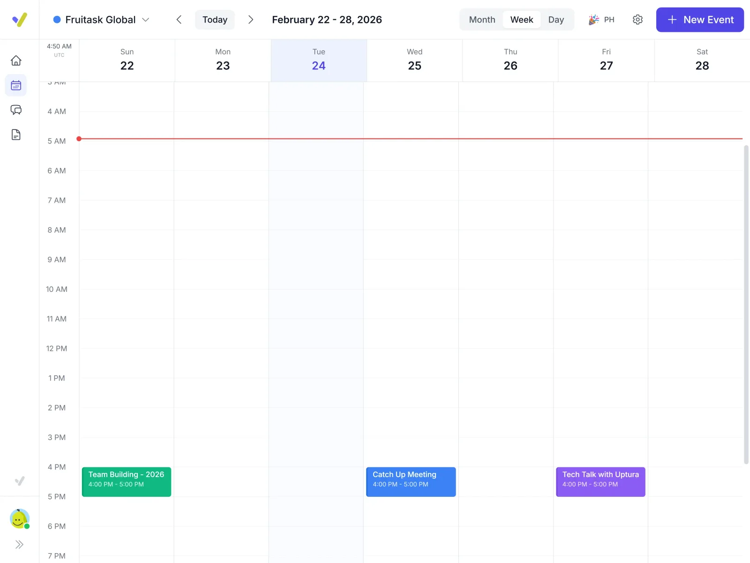The image size is (750, 563).
Task: Switch to Day view
Action: (x=556, y=20)
